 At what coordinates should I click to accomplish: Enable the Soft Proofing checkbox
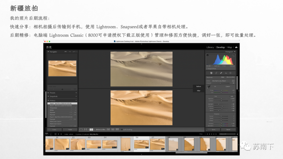click(122, 129)
